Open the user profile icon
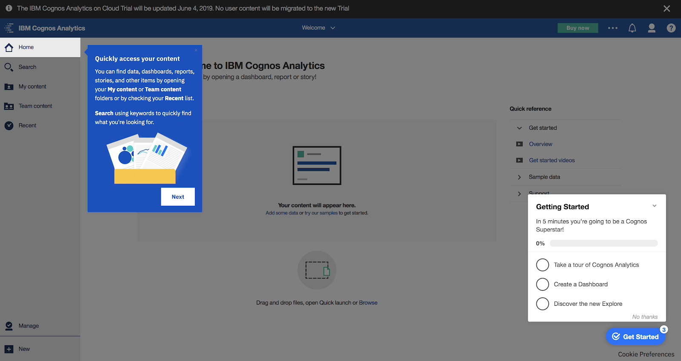The width and height of the screenshot is (681, 361). 651,28
